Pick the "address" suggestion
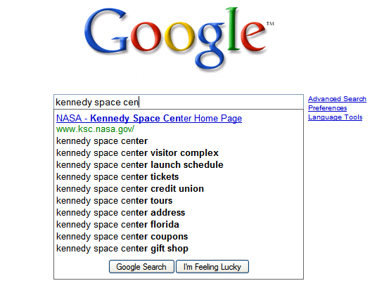The width and height of the screenshot is (377, 288). coord(120,213)
